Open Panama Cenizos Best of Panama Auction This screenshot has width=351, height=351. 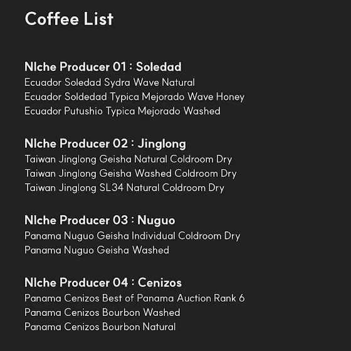click(x=135, y=298)
